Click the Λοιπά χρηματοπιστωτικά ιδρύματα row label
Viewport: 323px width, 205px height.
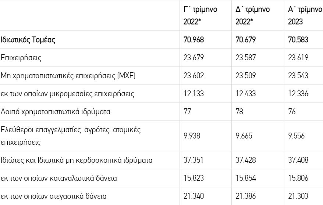[x=56, y=112]
